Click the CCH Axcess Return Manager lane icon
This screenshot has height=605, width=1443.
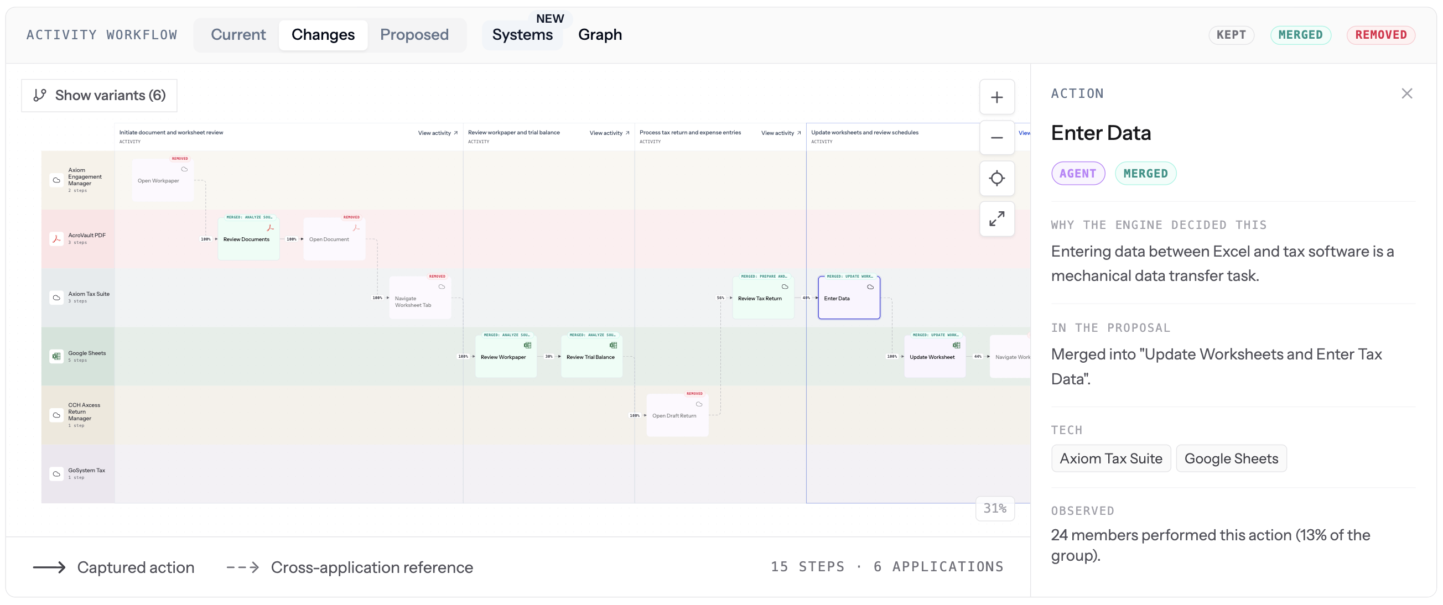pos(56,415)
